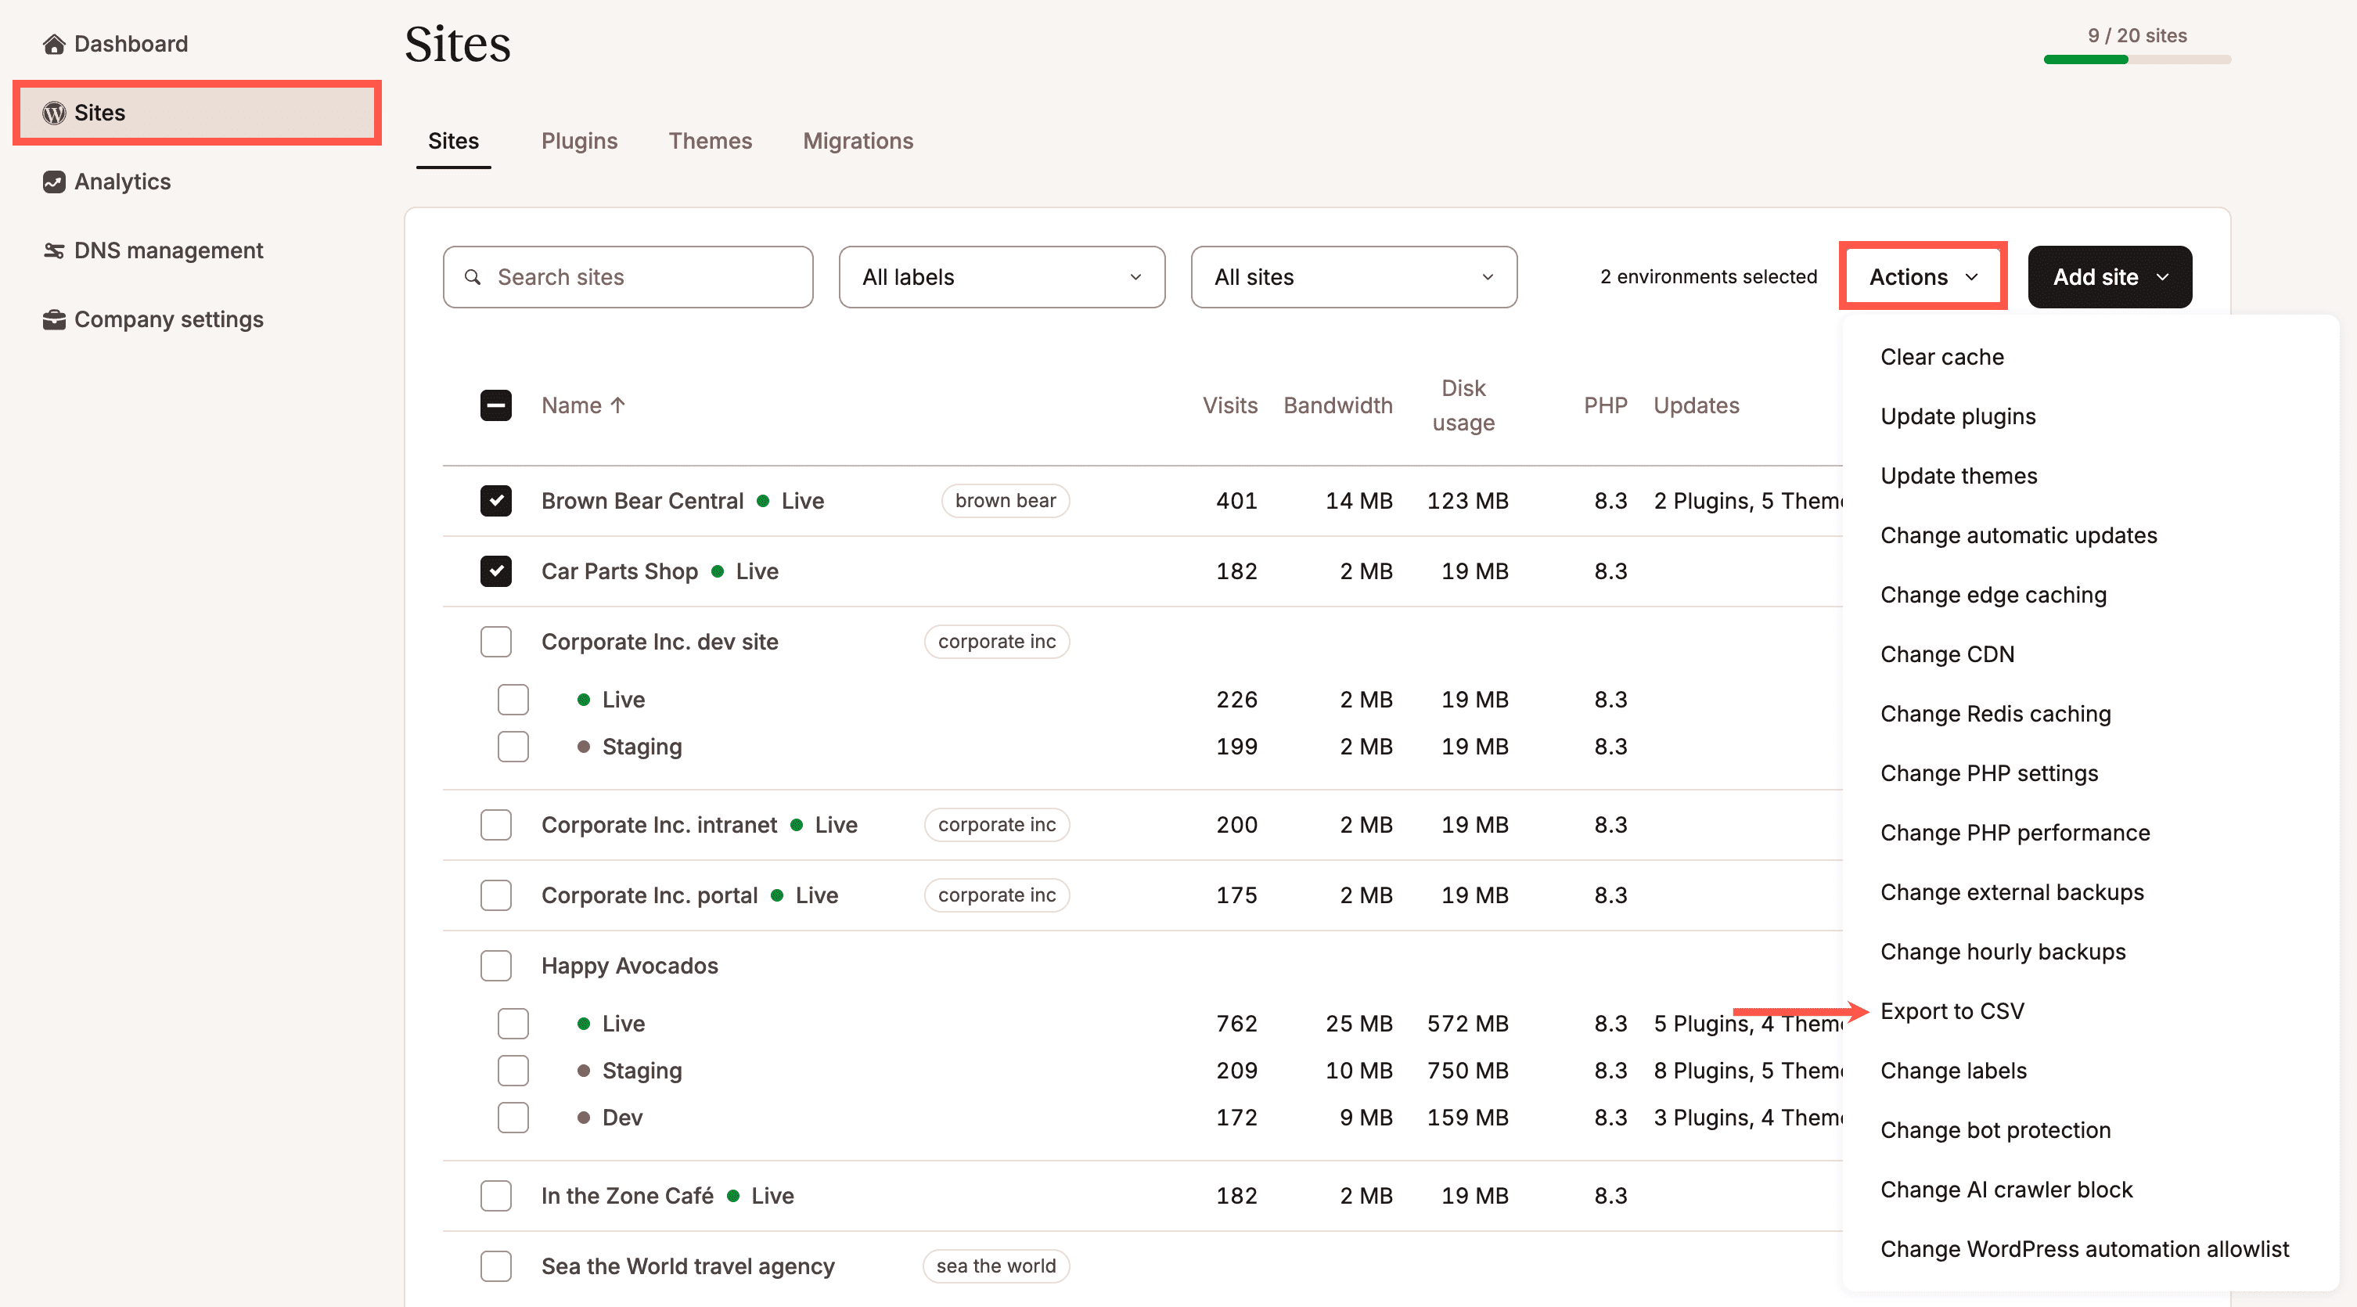Check In the Zone Café checkbox
The width and height of the screenshot is (2357, 1307).
point(496,1195)
